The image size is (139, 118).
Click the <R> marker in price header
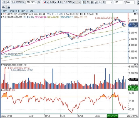tap(4, 14)
